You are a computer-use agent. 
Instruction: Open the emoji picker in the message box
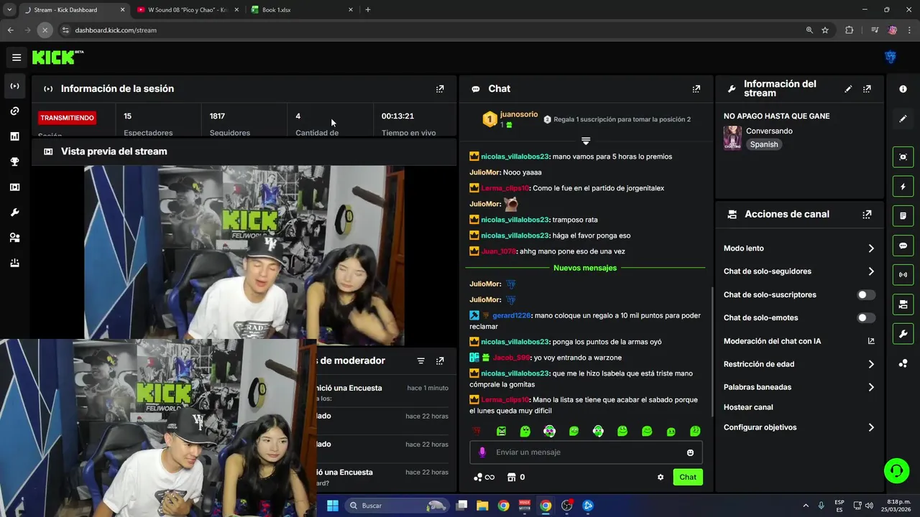coord(690,452)
